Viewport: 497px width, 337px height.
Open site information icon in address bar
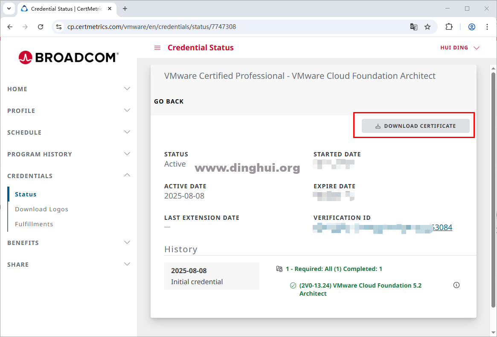59,27
